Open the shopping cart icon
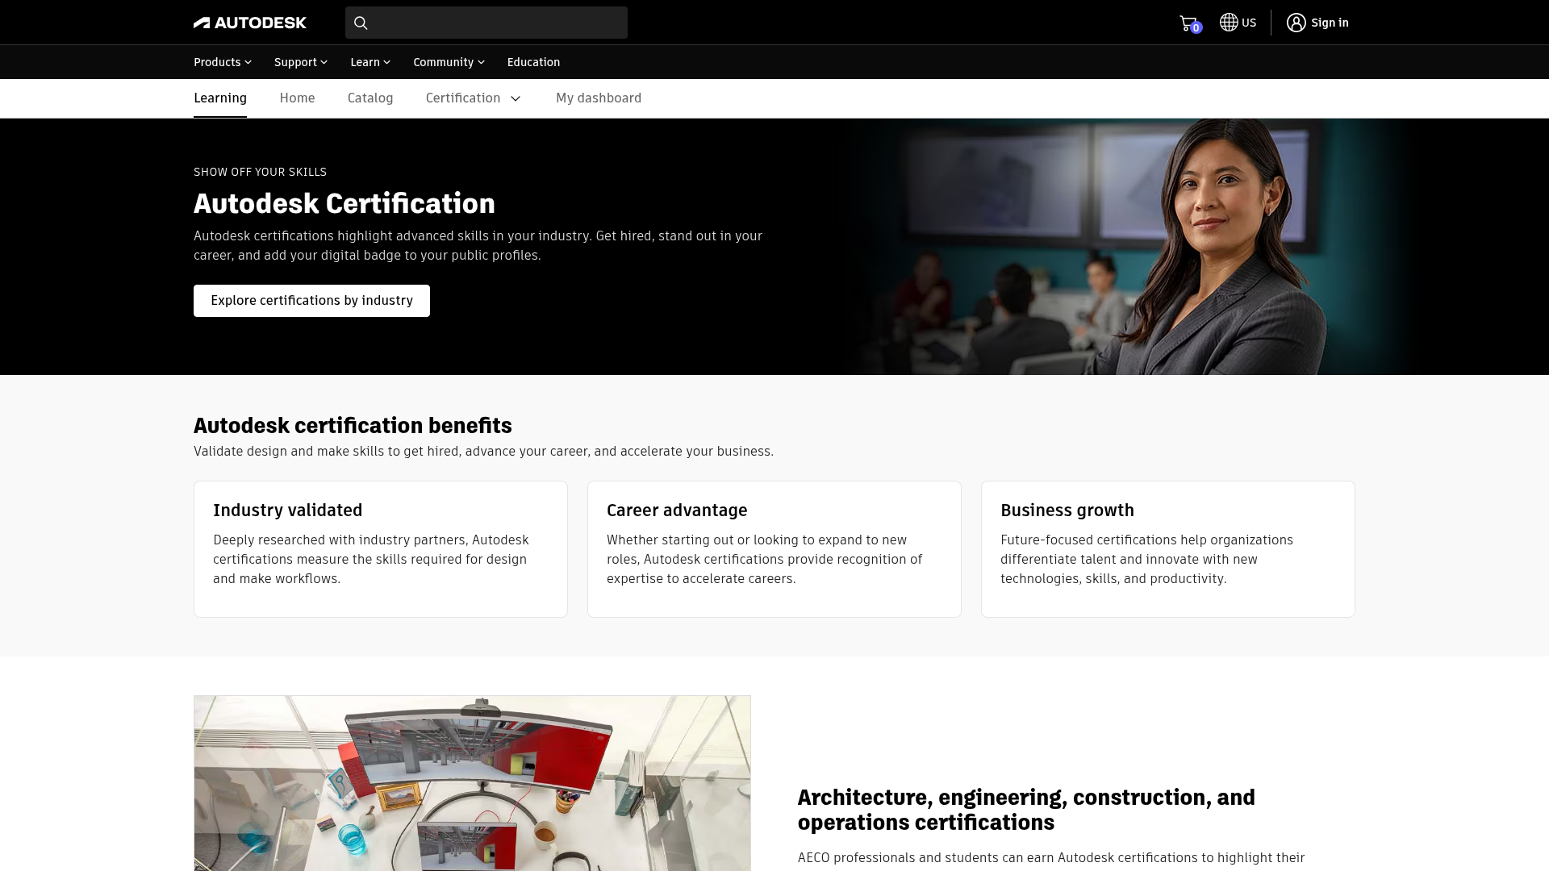The height and width of the screenshot is (871, 1549). click(x=1189, y=23)
